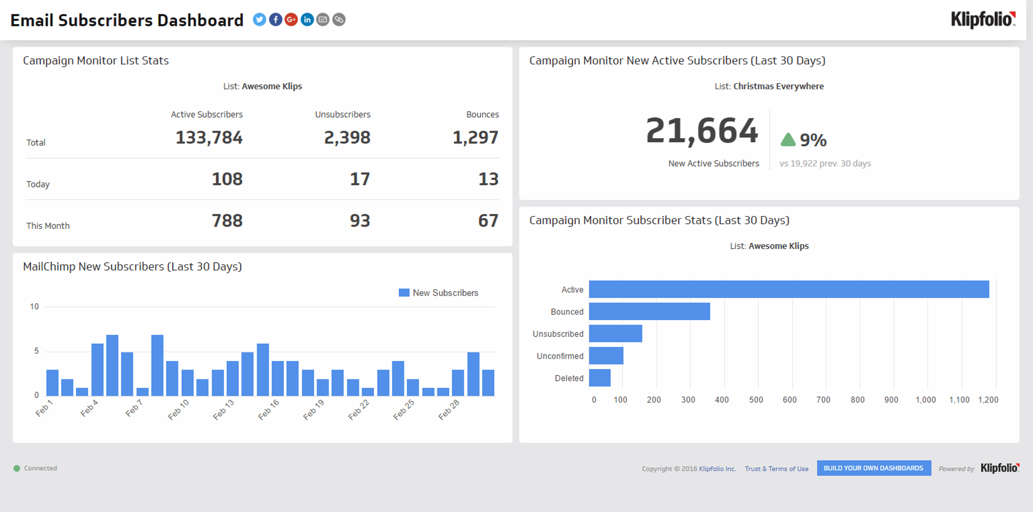Open the email share icon
Image resolution: width=1033 pixels, height=512 pixels.
point(323,19)
